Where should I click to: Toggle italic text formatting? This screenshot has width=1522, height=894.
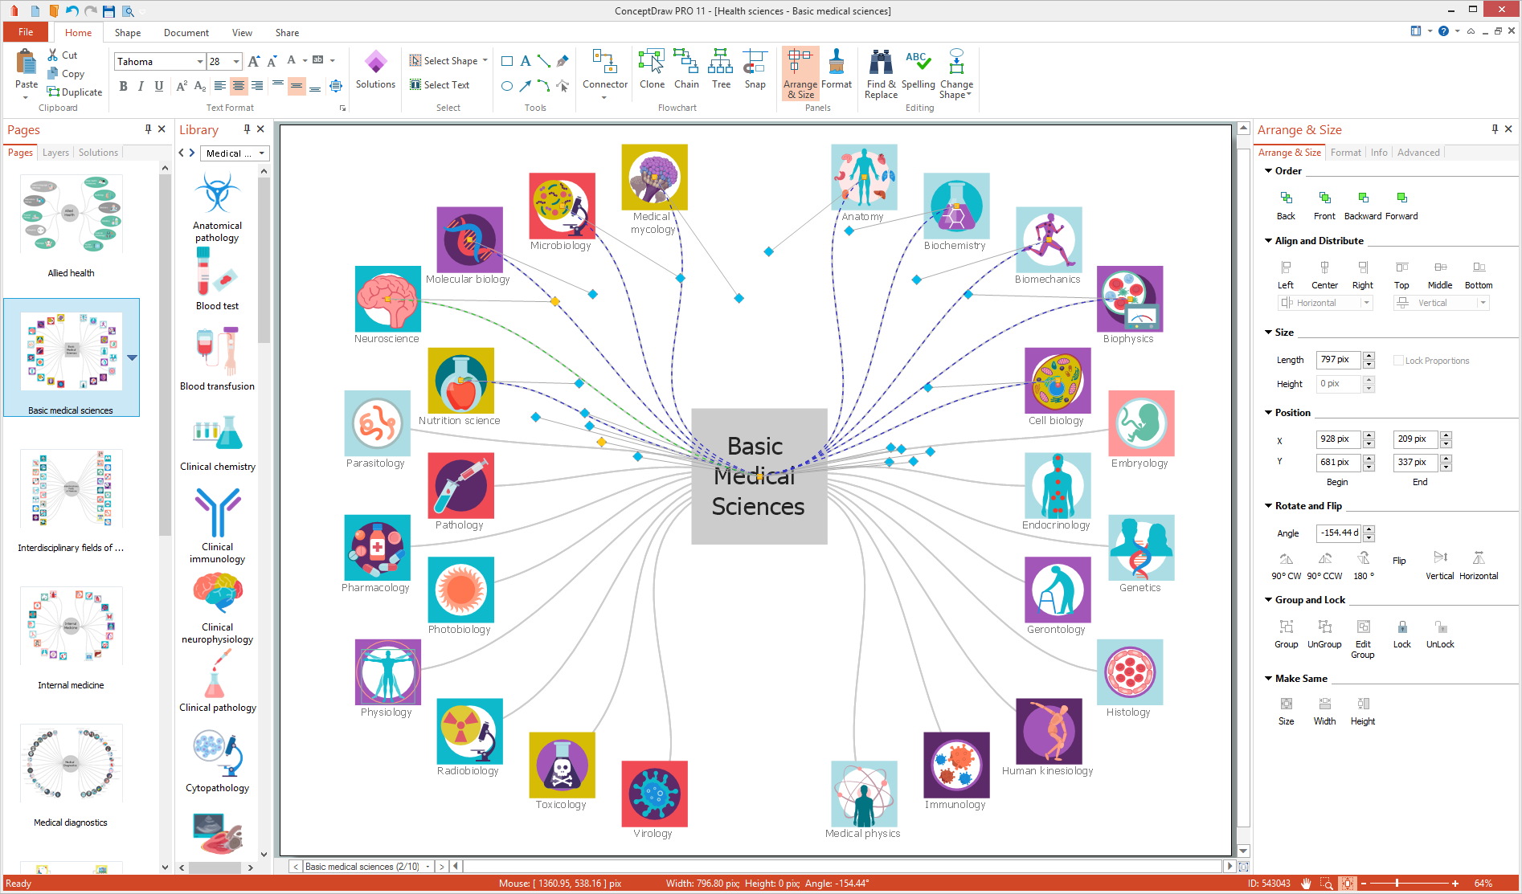[141, 86]
